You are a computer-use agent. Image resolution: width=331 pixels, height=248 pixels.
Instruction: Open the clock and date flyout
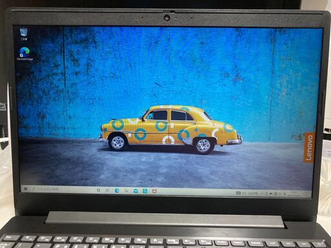tap(294, 193)
